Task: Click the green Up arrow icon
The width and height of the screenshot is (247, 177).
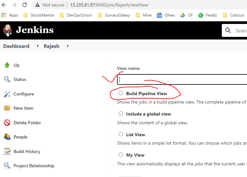Action: click(x=7, y=65)
